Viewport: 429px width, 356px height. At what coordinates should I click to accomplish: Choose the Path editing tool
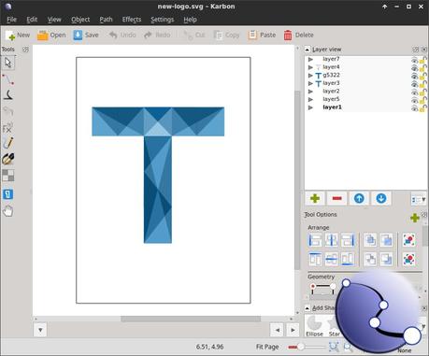coord(8,79)
